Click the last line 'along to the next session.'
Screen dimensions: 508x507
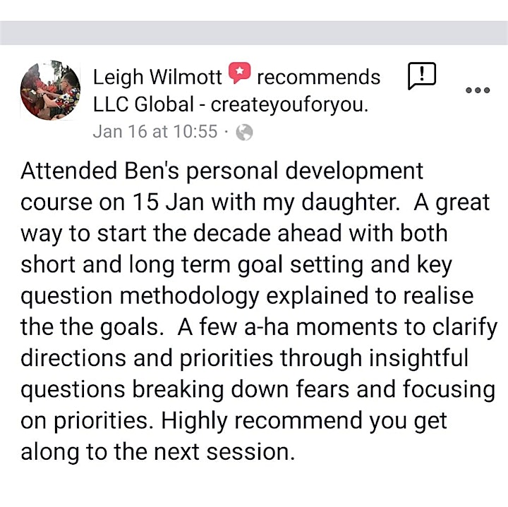(x=158, y=451)
